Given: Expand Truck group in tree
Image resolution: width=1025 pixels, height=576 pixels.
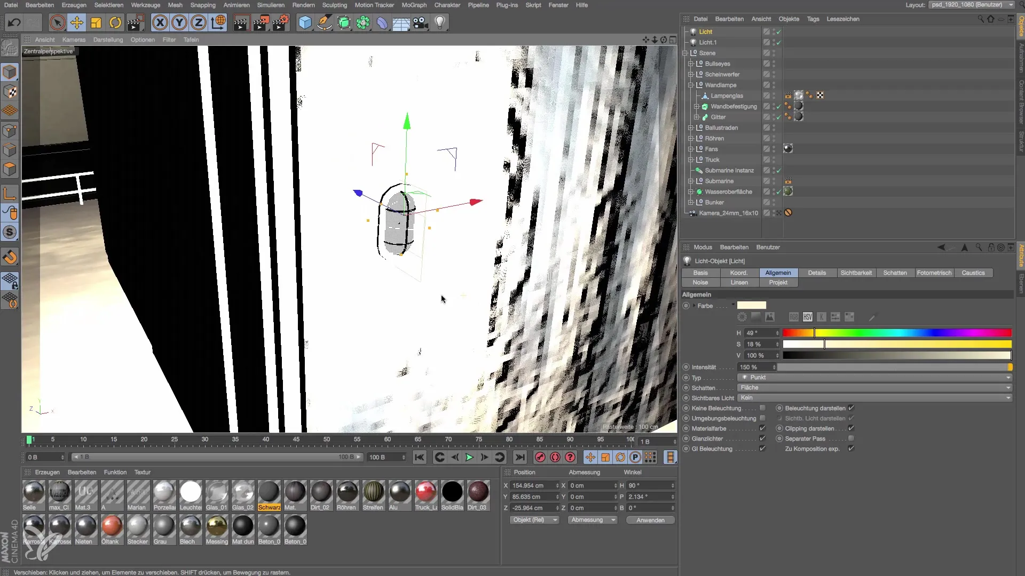Looking at the screenshot, I should click(x=691, y=159).
